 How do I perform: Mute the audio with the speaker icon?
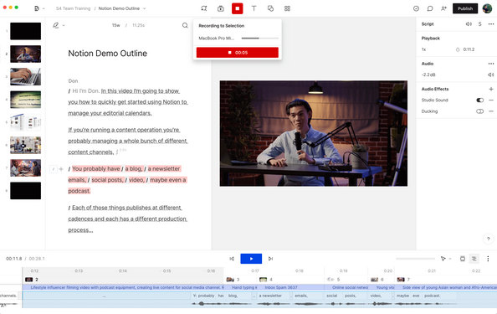490,75
